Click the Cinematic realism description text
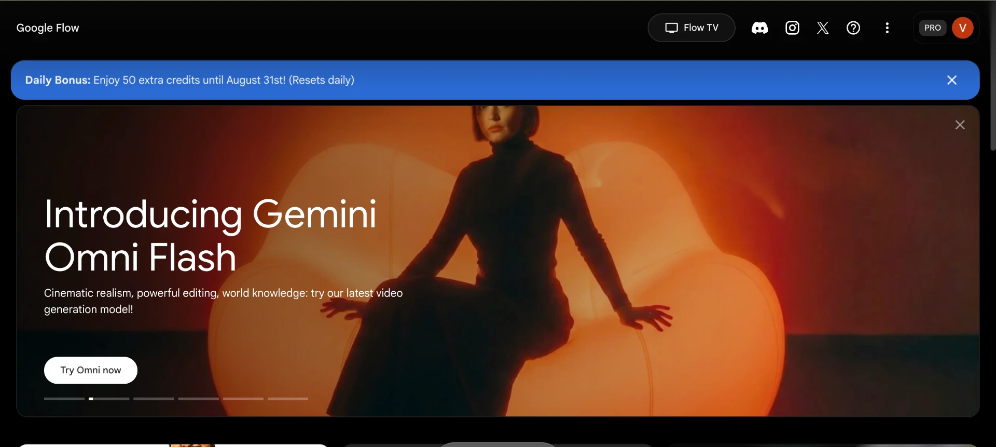 (x=223, y=301)
